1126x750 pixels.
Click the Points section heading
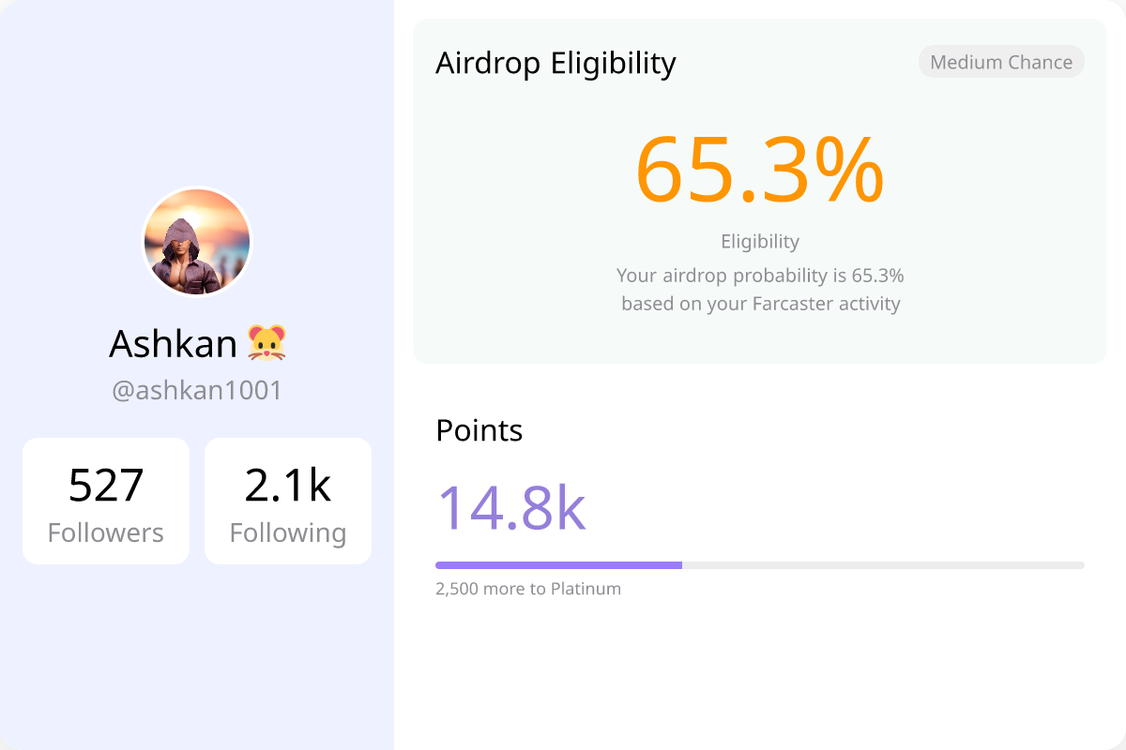tap(479, 430)
